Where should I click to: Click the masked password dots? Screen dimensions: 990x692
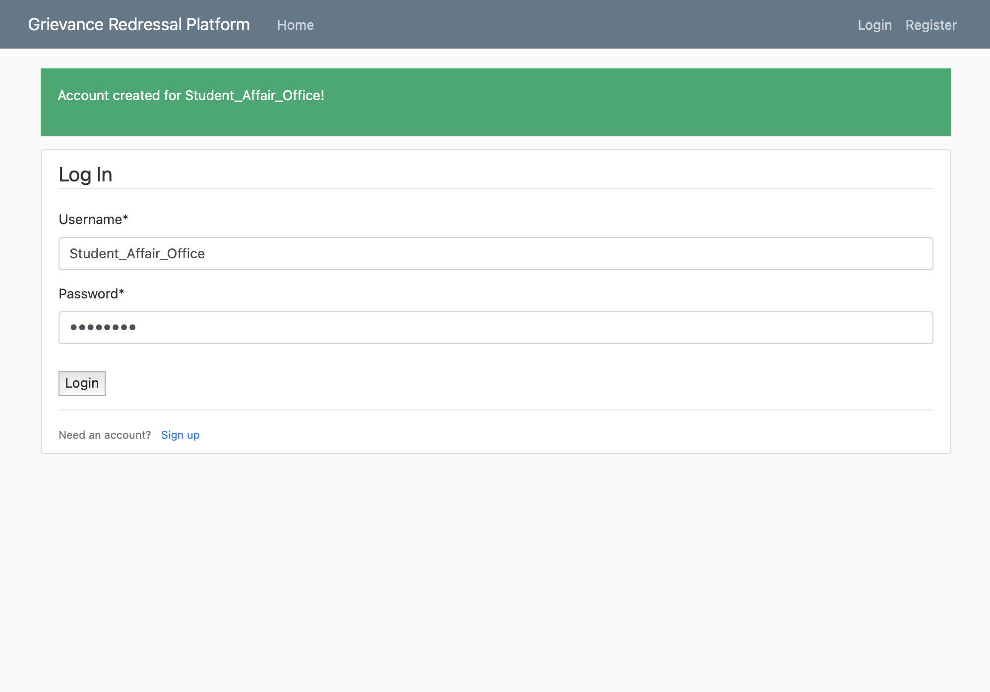pos(103,327)
